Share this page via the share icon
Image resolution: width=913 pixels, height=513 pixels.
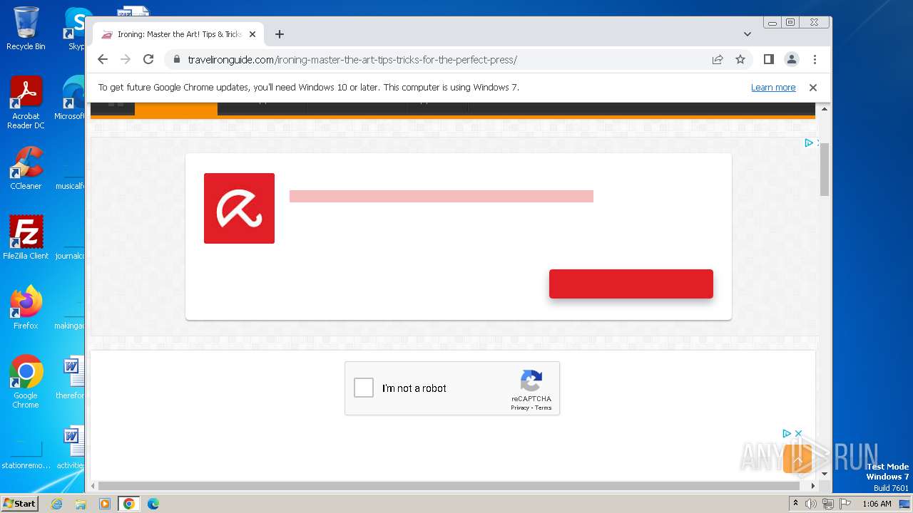718,60
